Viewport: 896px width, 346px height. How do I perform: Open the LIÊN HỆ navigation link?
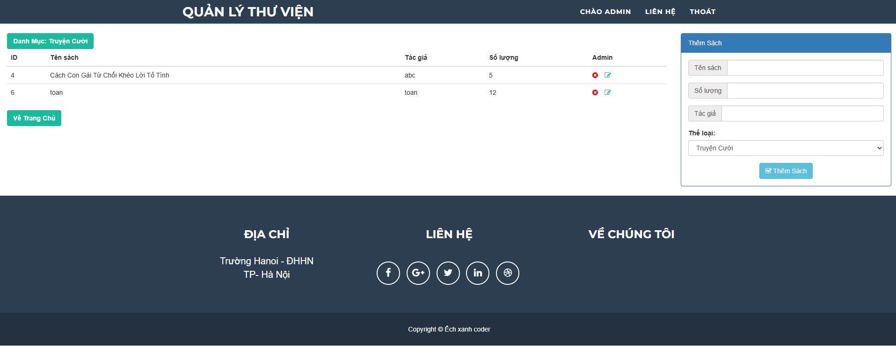tap(660, 12)
